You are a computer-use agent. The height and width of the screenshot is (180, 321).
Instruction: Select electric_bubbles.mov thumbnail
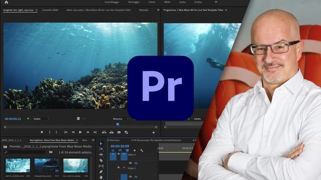point(18,165)
